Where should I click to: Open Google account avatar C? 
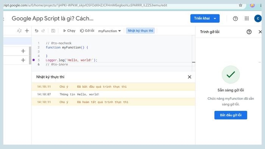coord(258,19)
